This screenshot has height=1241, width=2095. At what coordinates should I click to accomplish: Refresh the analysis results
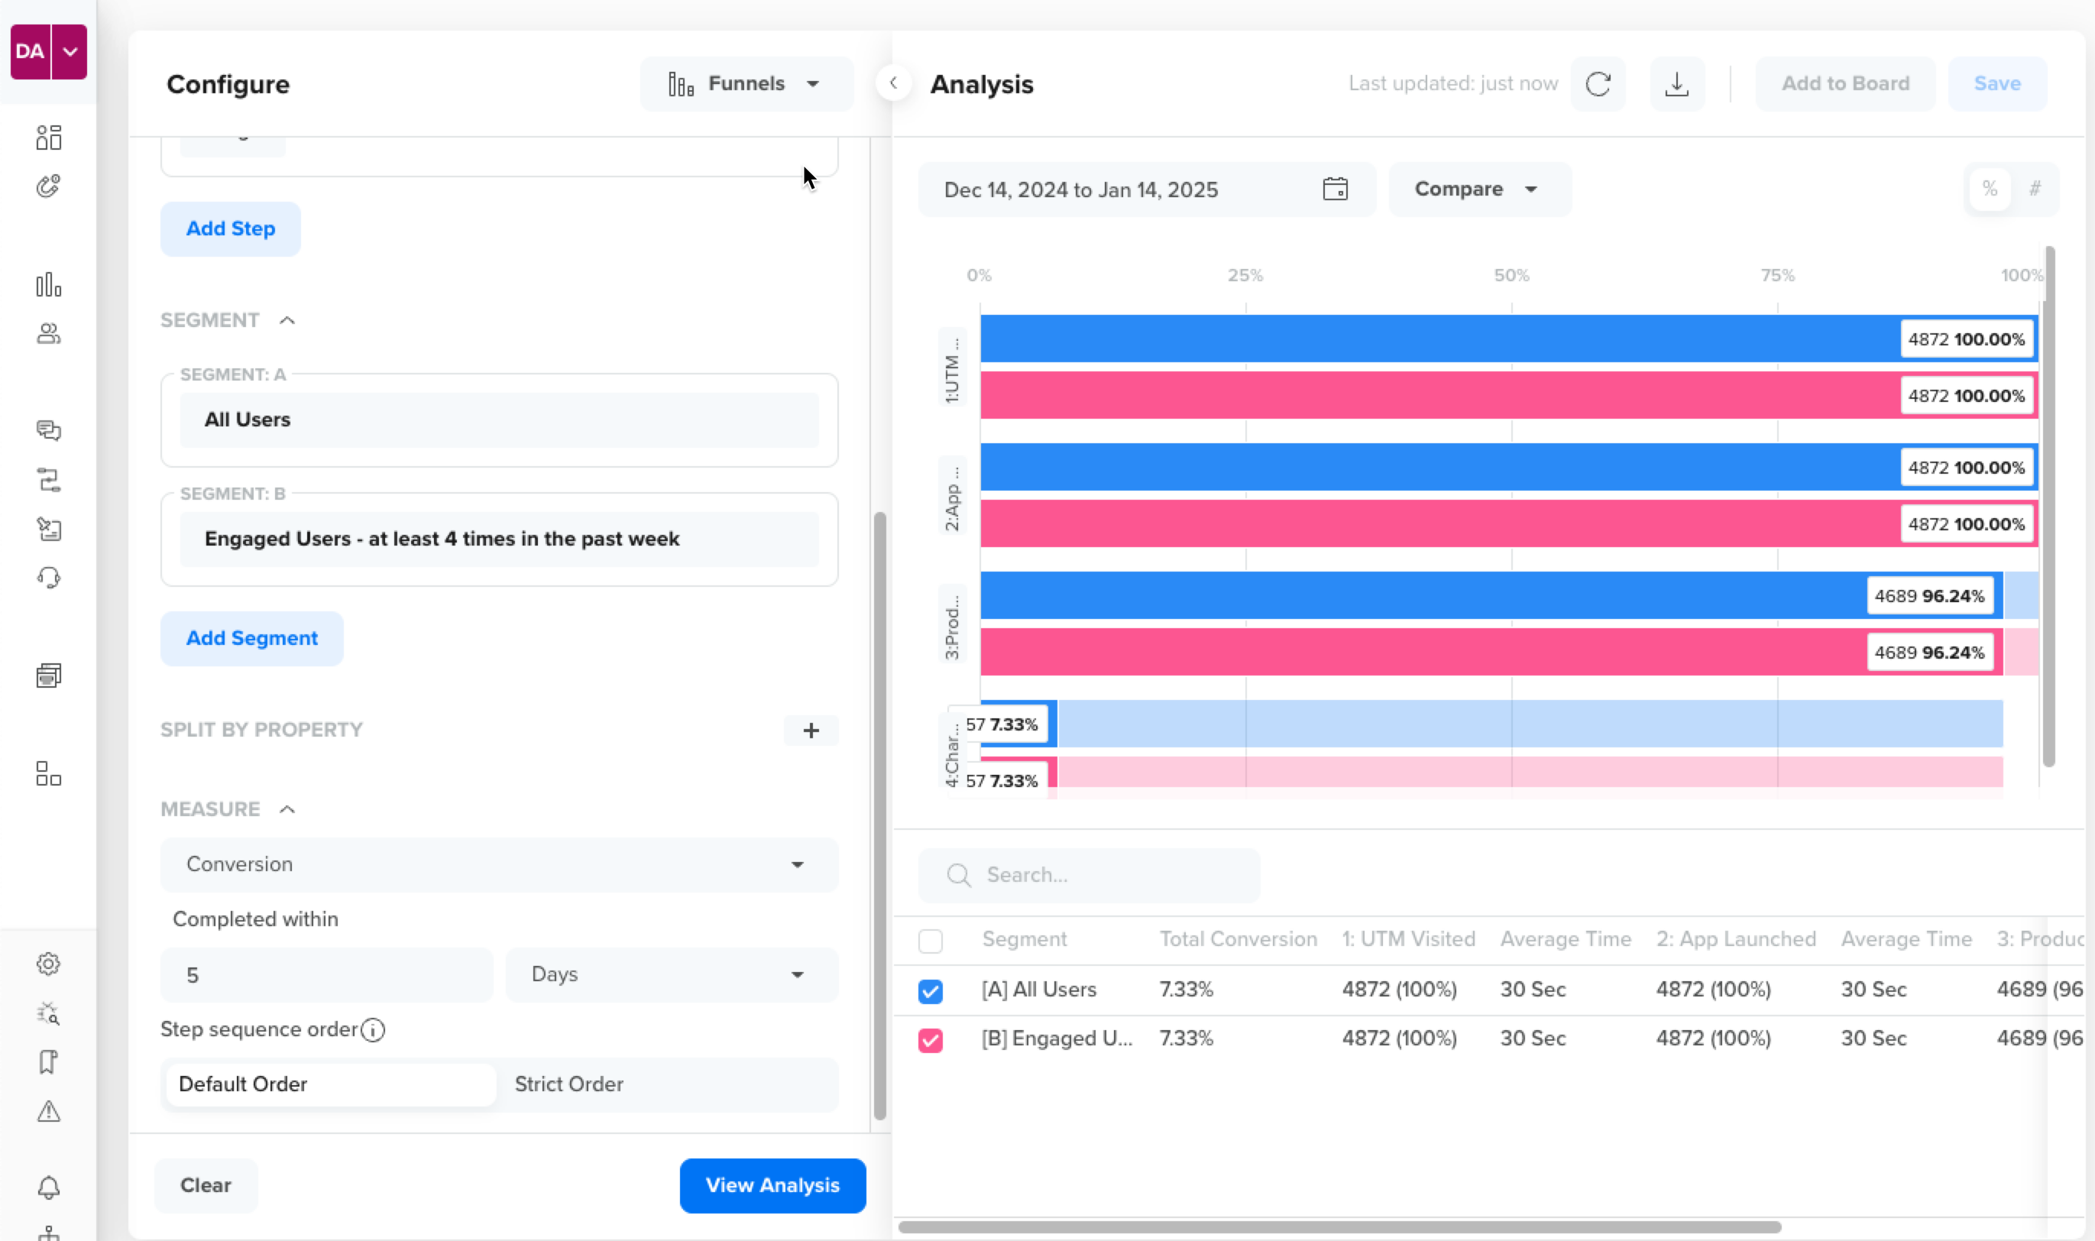[1598, 83]
